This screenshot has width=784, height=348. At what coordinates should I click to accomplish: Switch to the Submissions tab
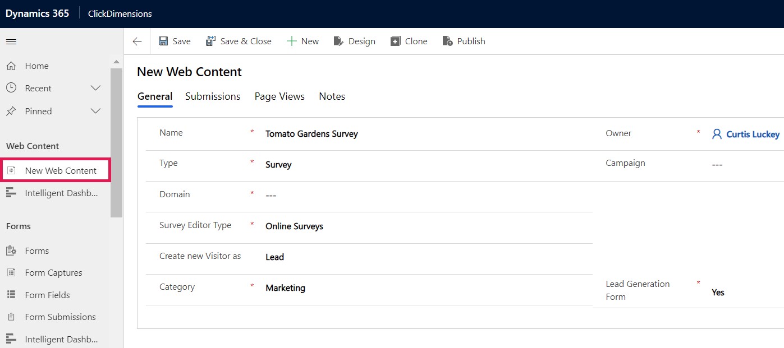213,96
